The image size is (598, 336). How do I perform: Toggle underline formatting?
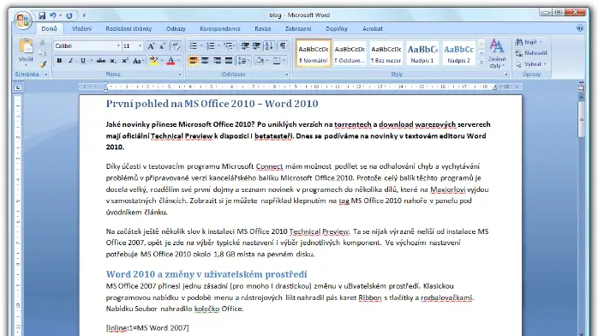(x=83, y=61)
